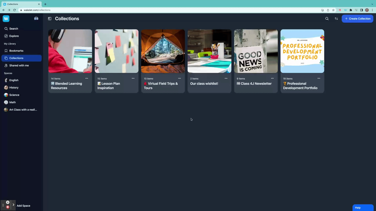
Task: Click the Add Space button
Action: tap(23, 206)
